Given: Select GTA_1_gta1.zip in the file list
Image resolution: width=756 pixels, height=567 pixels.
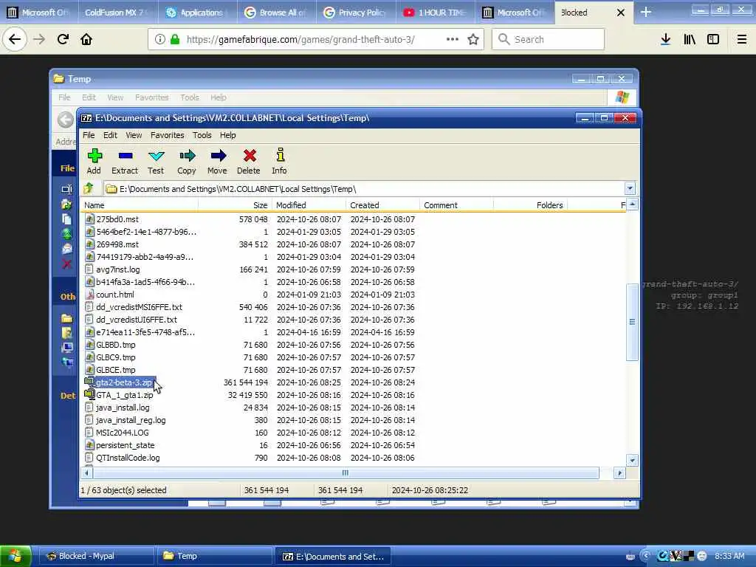Looking at the screenshot, I should click(x=124, y=395).
